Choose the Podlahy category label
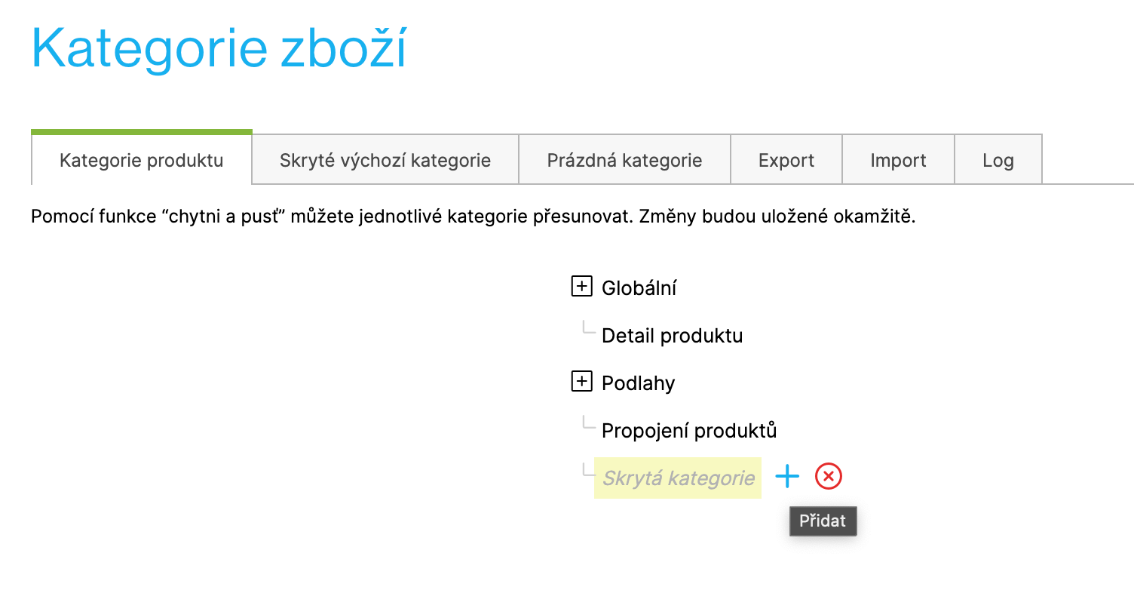 pyautogui.click(x=638, y=383)
